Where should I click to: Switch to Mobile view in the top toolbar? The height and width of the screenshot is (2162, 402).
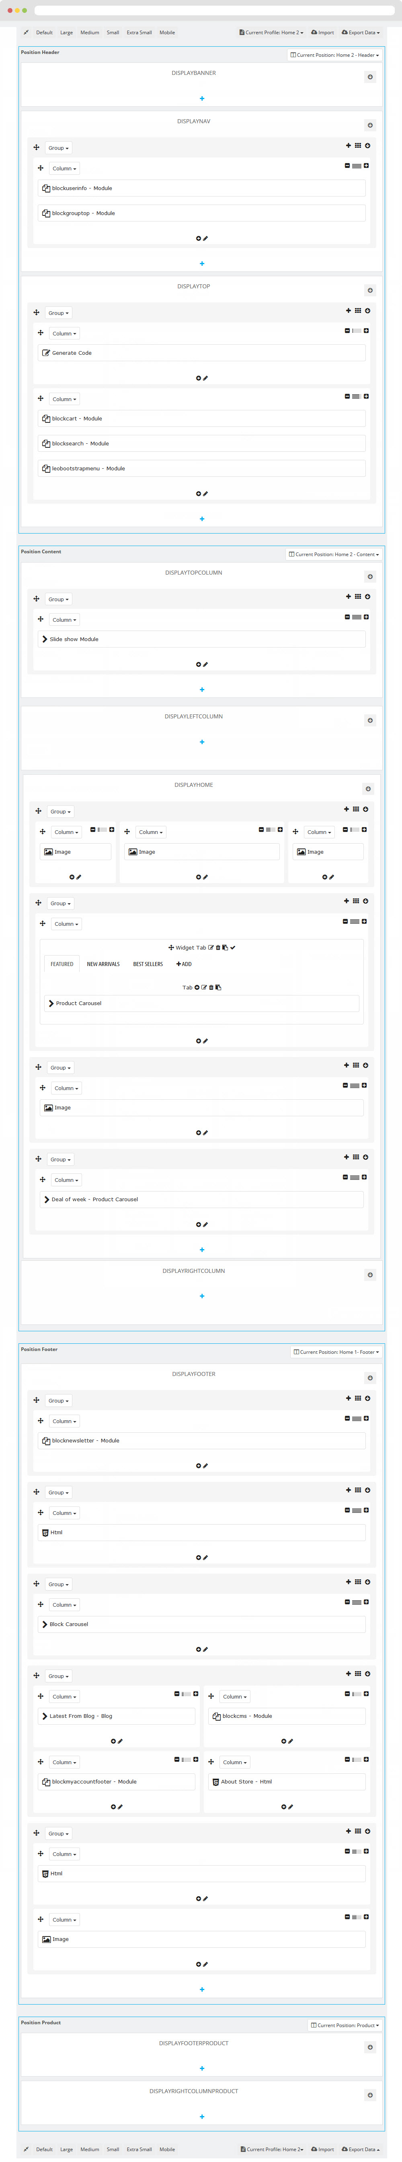coord(168,33)
